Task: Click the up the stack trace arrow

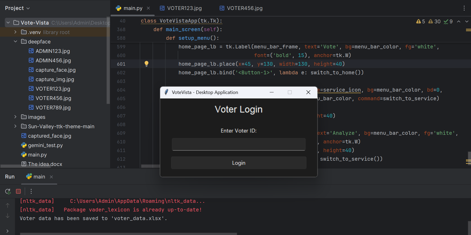Action: click(8, 205)
